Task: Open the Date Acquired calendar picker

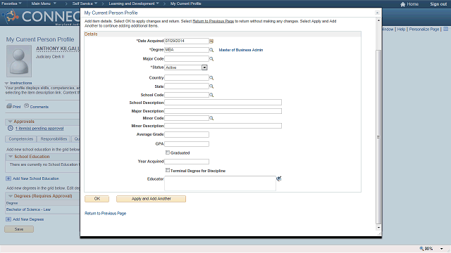Action: point(211,41)
